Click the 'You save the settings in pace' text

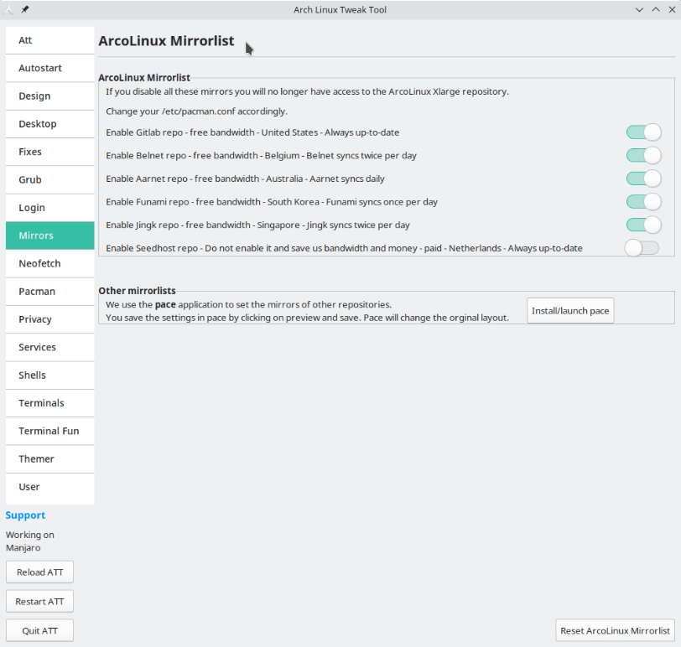point(308,318)
